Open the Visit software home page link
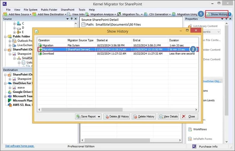 click(x=20, y=146)
